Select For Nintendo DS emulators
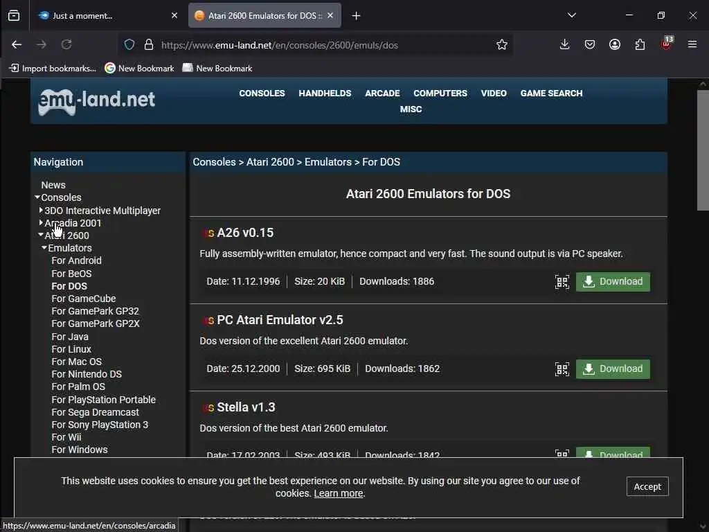The height and width of the screenshot is (532, 709). tap(87, 374)
